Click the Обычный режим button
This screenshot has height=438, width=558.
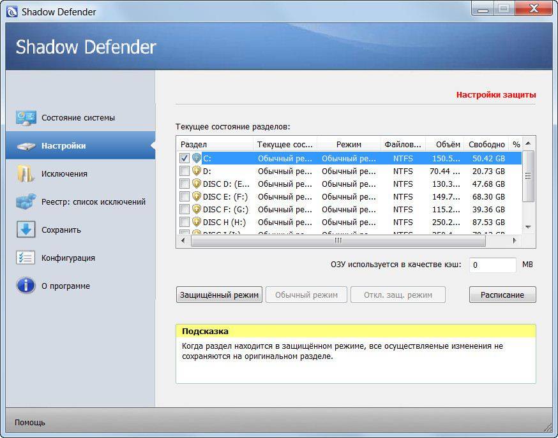306,295
